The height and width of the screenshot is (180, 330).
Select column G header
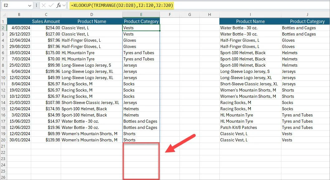pos(190,15)
